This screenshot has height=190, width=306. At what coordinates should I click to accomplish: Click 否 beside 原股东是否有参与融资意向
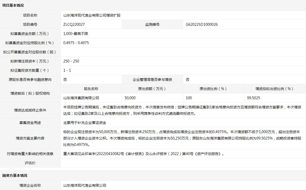tap(65, 80)
